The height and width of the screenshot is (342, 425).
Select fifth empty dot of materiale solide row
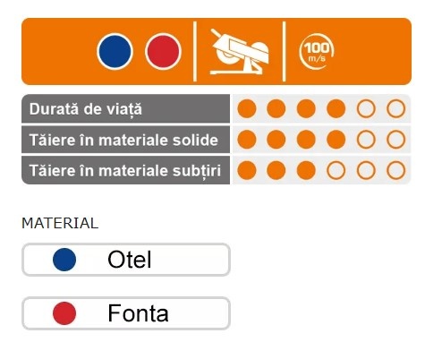366,140
